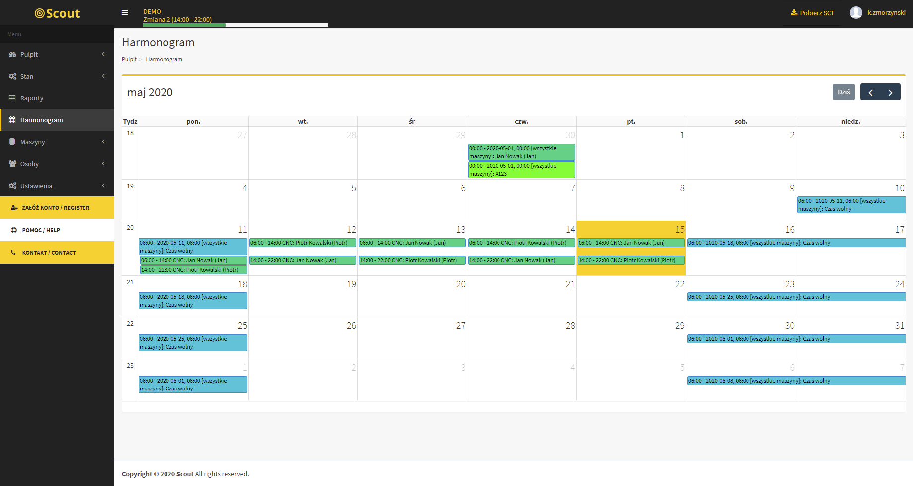
Task: Expand the Pulpit submenu chevron
Action: coord(103,54)
